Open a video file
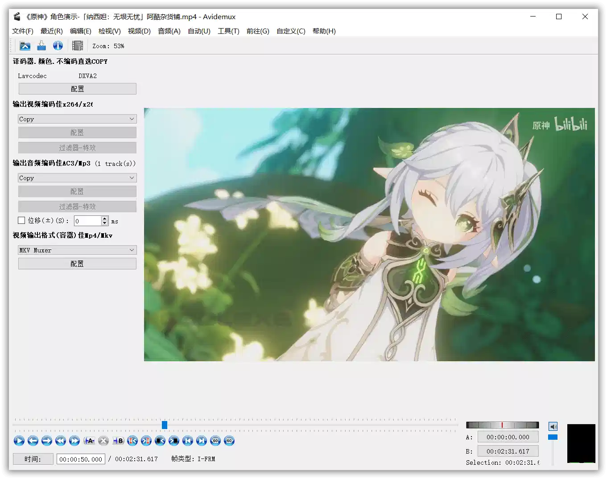607x479 pixels. tap(25, 45)
